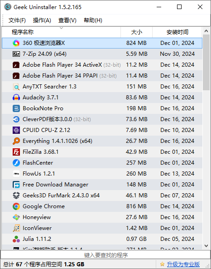Open the 帮助(H) menu
211x269 pixels.
pos(93,20)
